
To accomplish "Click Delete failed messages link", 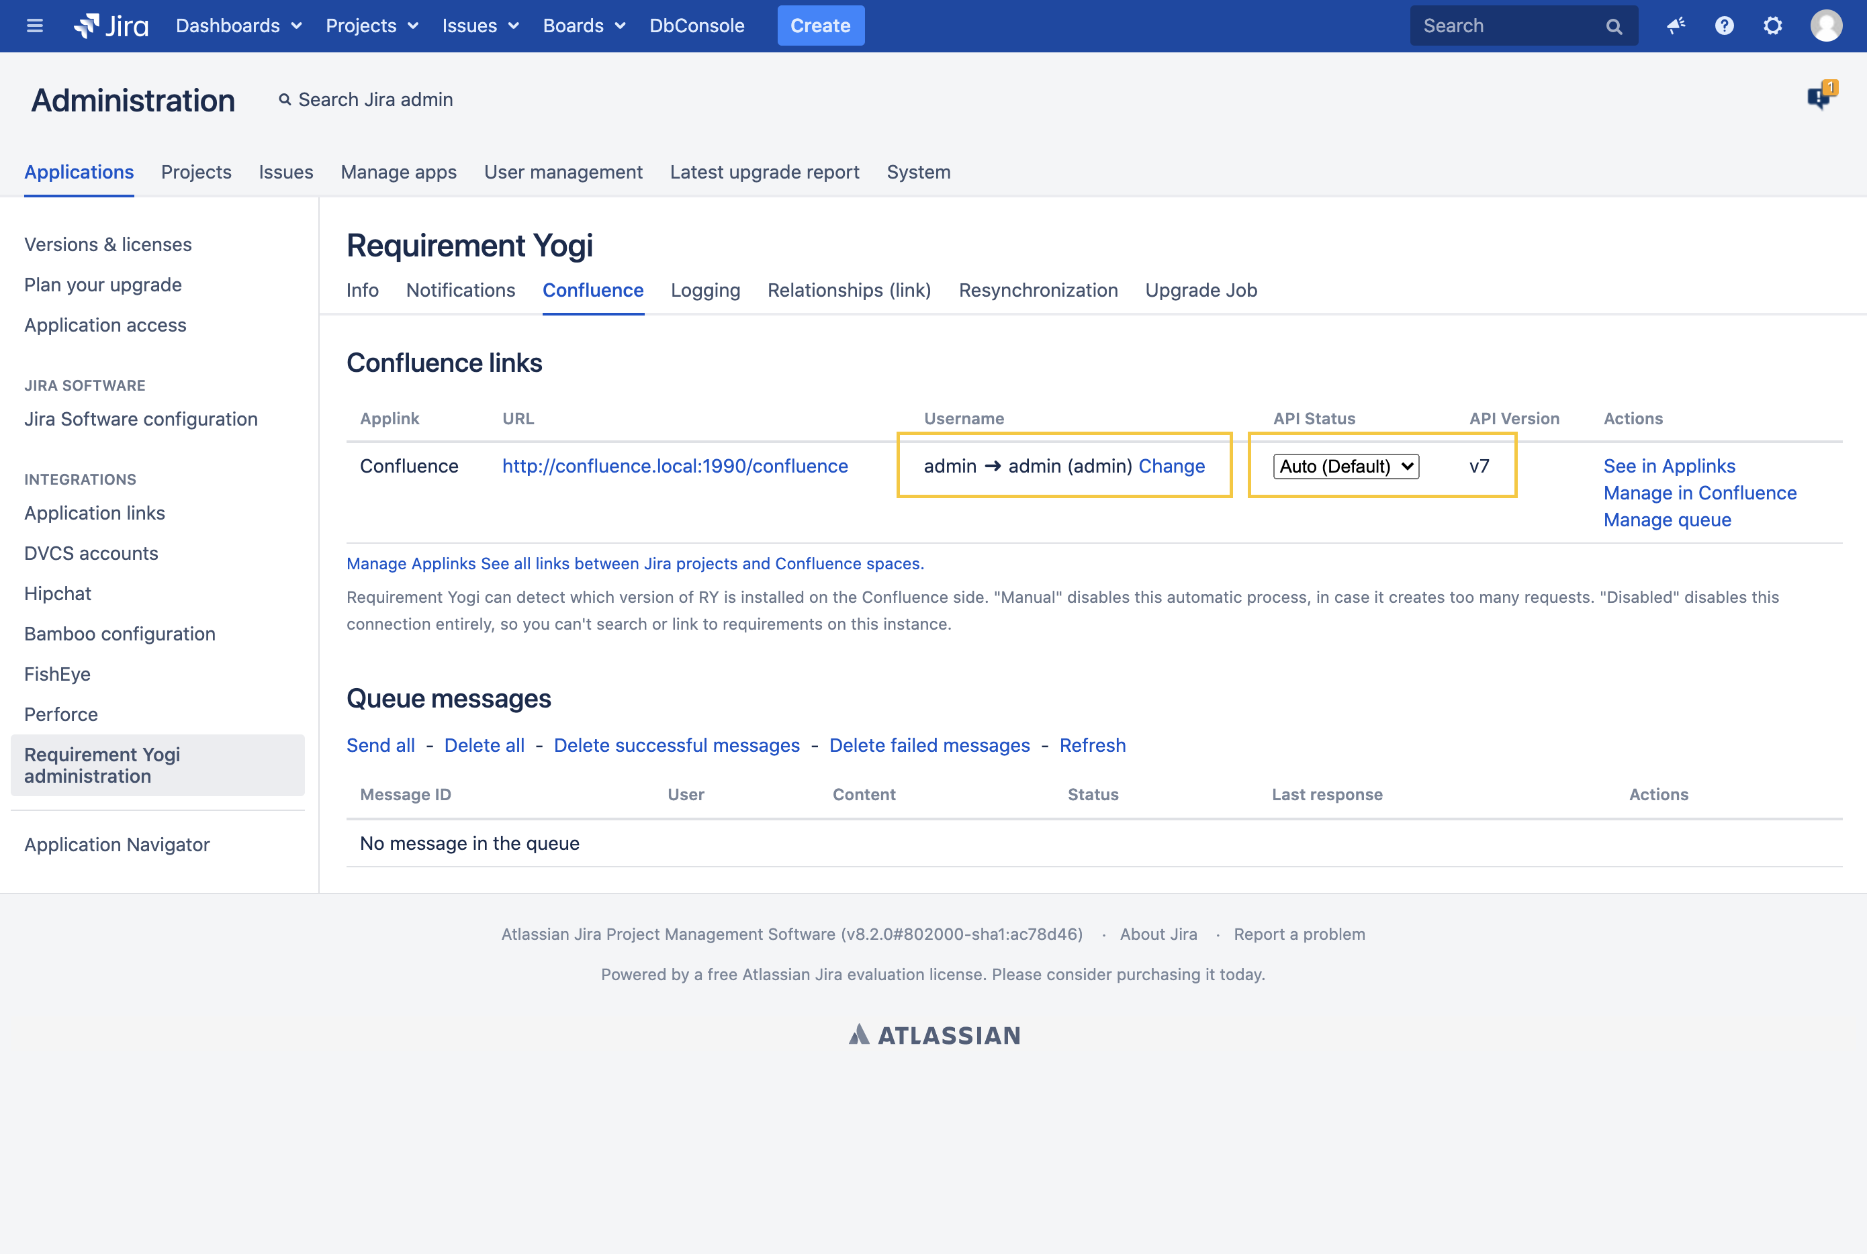I will 929,745.
